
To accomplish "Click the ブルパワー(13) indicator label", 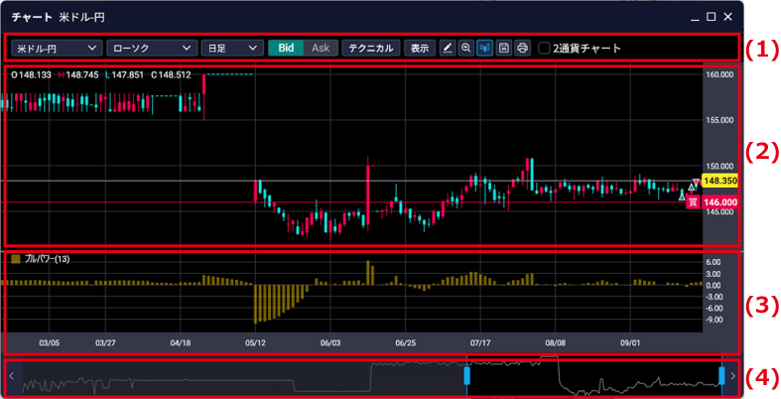I will 45,259.
